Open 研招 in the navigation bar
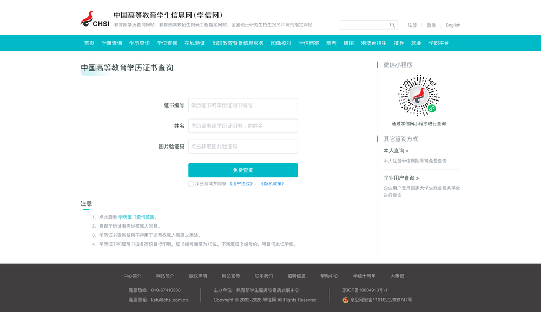The height and width of the screenshot is (312, 541). [x=348, y=43]
